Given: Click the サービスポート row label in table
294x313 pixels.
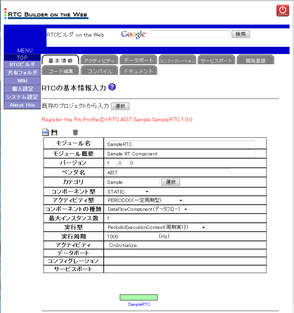Looking at the screenshot, I should (x=73, y=269).
